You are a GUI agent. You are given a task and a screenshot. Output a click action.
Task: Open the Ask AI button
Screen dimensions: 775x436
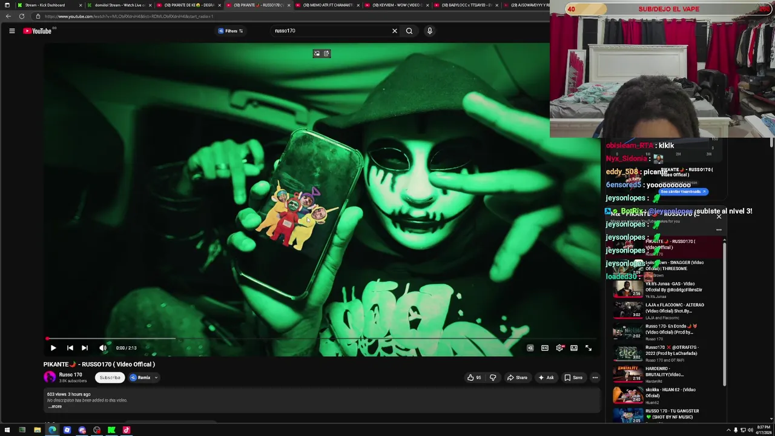[546, 378]
